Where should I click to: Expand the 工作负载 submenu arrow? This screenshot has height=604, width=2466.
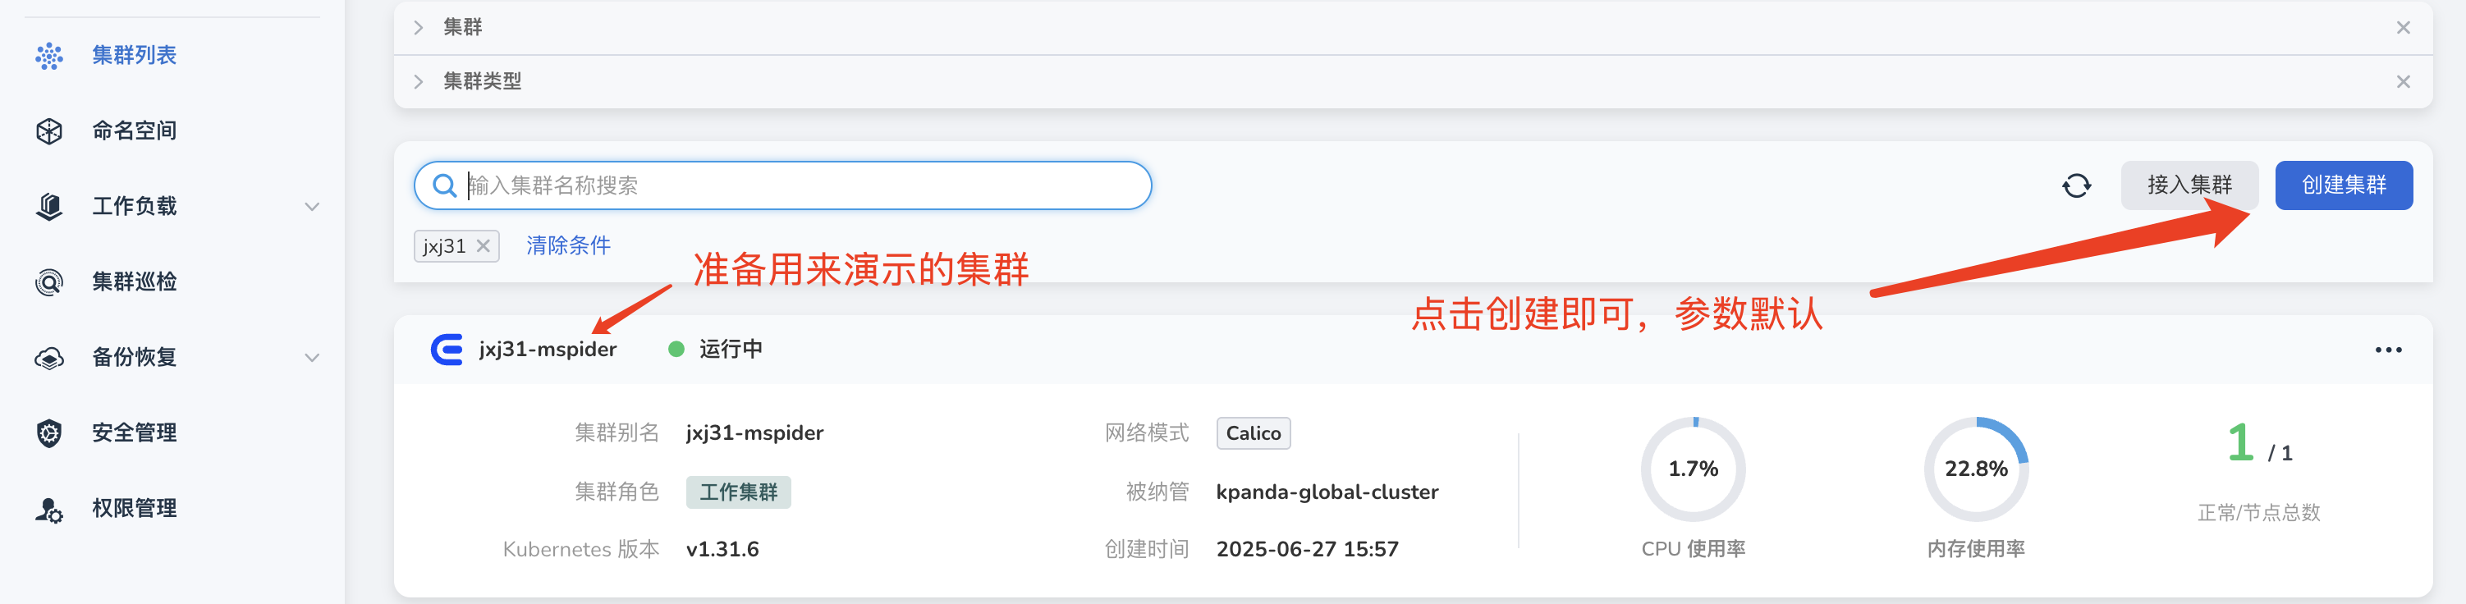[x=311, y=207]
